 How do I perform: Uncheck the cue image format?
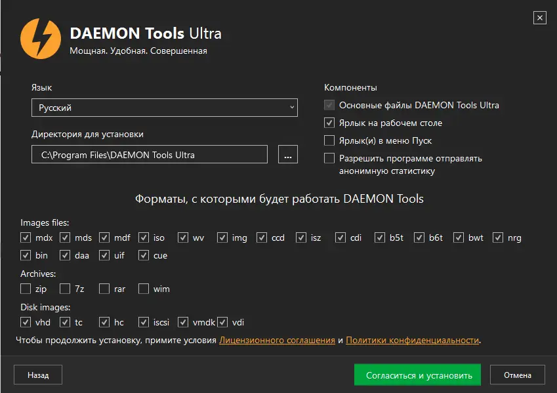coord(144,255)
